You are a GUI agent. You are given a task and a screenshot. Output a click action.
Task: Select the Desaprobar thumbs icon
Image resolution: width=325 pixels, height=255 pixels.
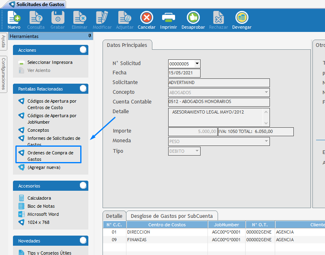[193, 18]
